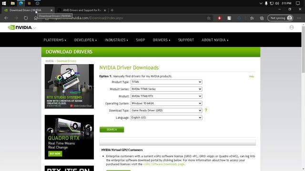This screenshot has width=305, height=171.
Task: Click the Quadro RTX banner image
Action: 69,137
